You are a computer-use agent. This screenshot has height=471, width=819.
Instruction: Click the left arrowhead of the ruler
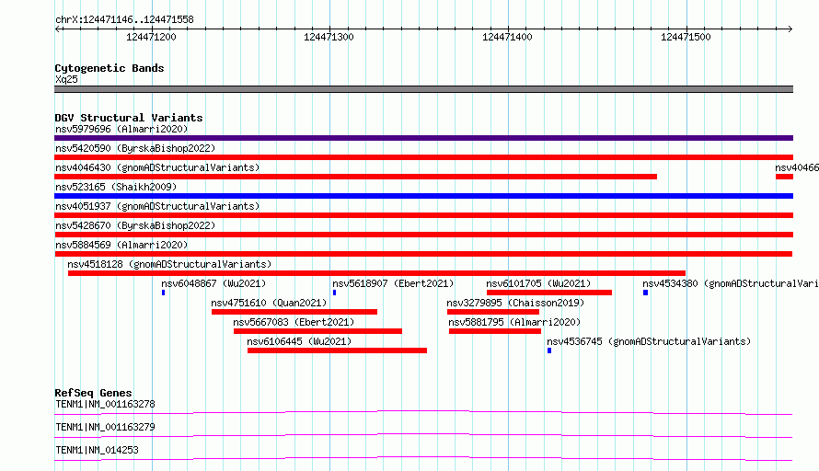(x=57, y=29)
